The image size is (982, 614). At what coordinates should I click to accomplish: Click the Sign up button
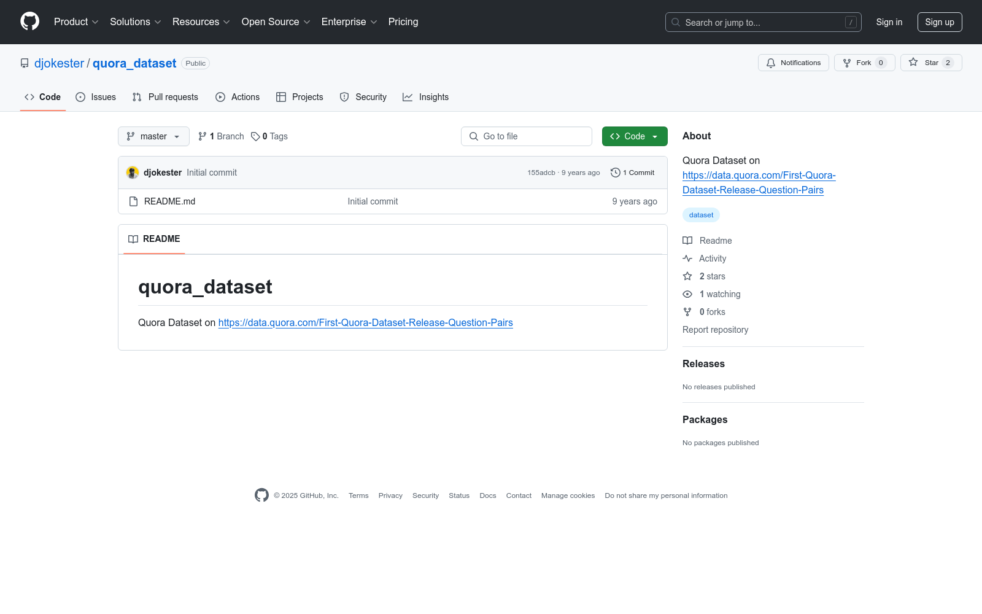(x=940, y=22)
